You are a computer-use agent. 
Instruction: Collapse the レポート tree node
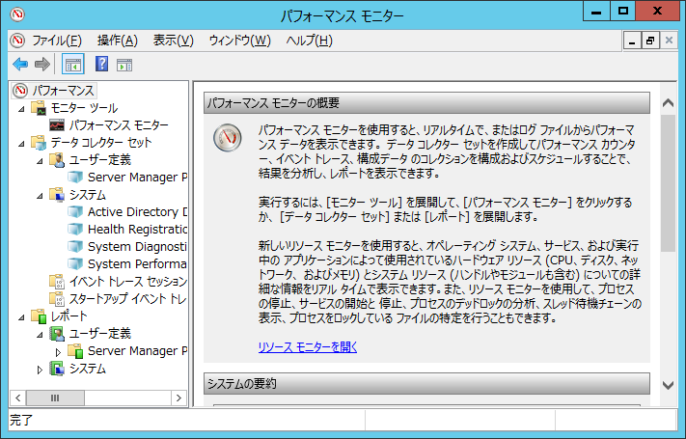(21, 316)
